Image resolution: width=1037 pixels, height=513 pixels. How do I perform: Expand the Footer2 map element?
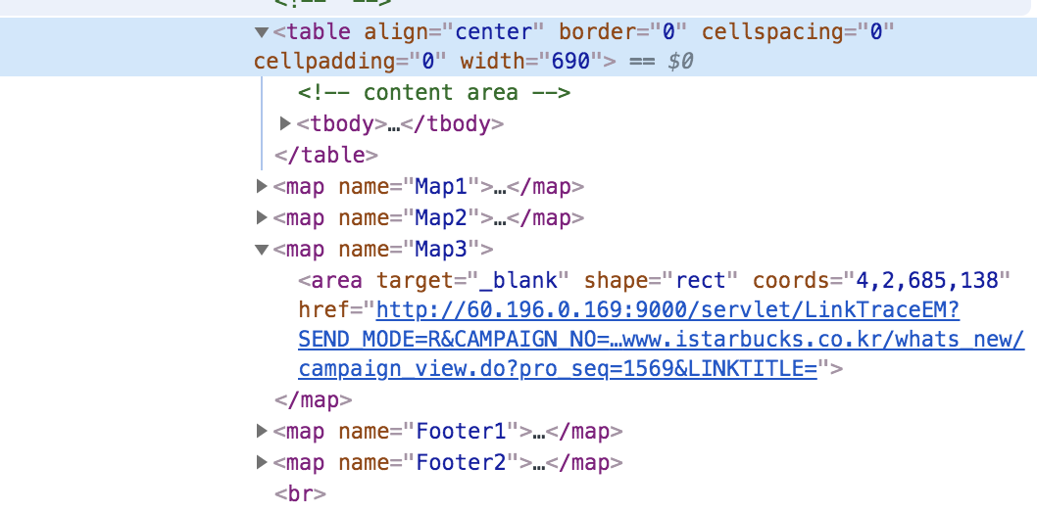[x=262, y=462]
